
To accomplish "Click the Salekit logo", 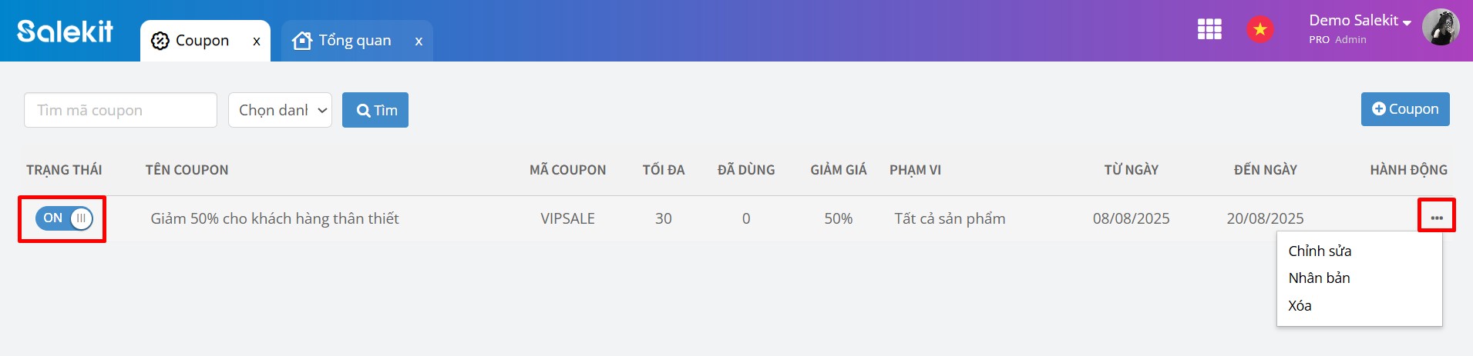I will (65, 31).
